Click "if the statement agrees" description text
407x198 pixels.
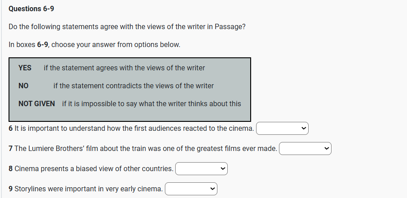[x=124, y=68]
